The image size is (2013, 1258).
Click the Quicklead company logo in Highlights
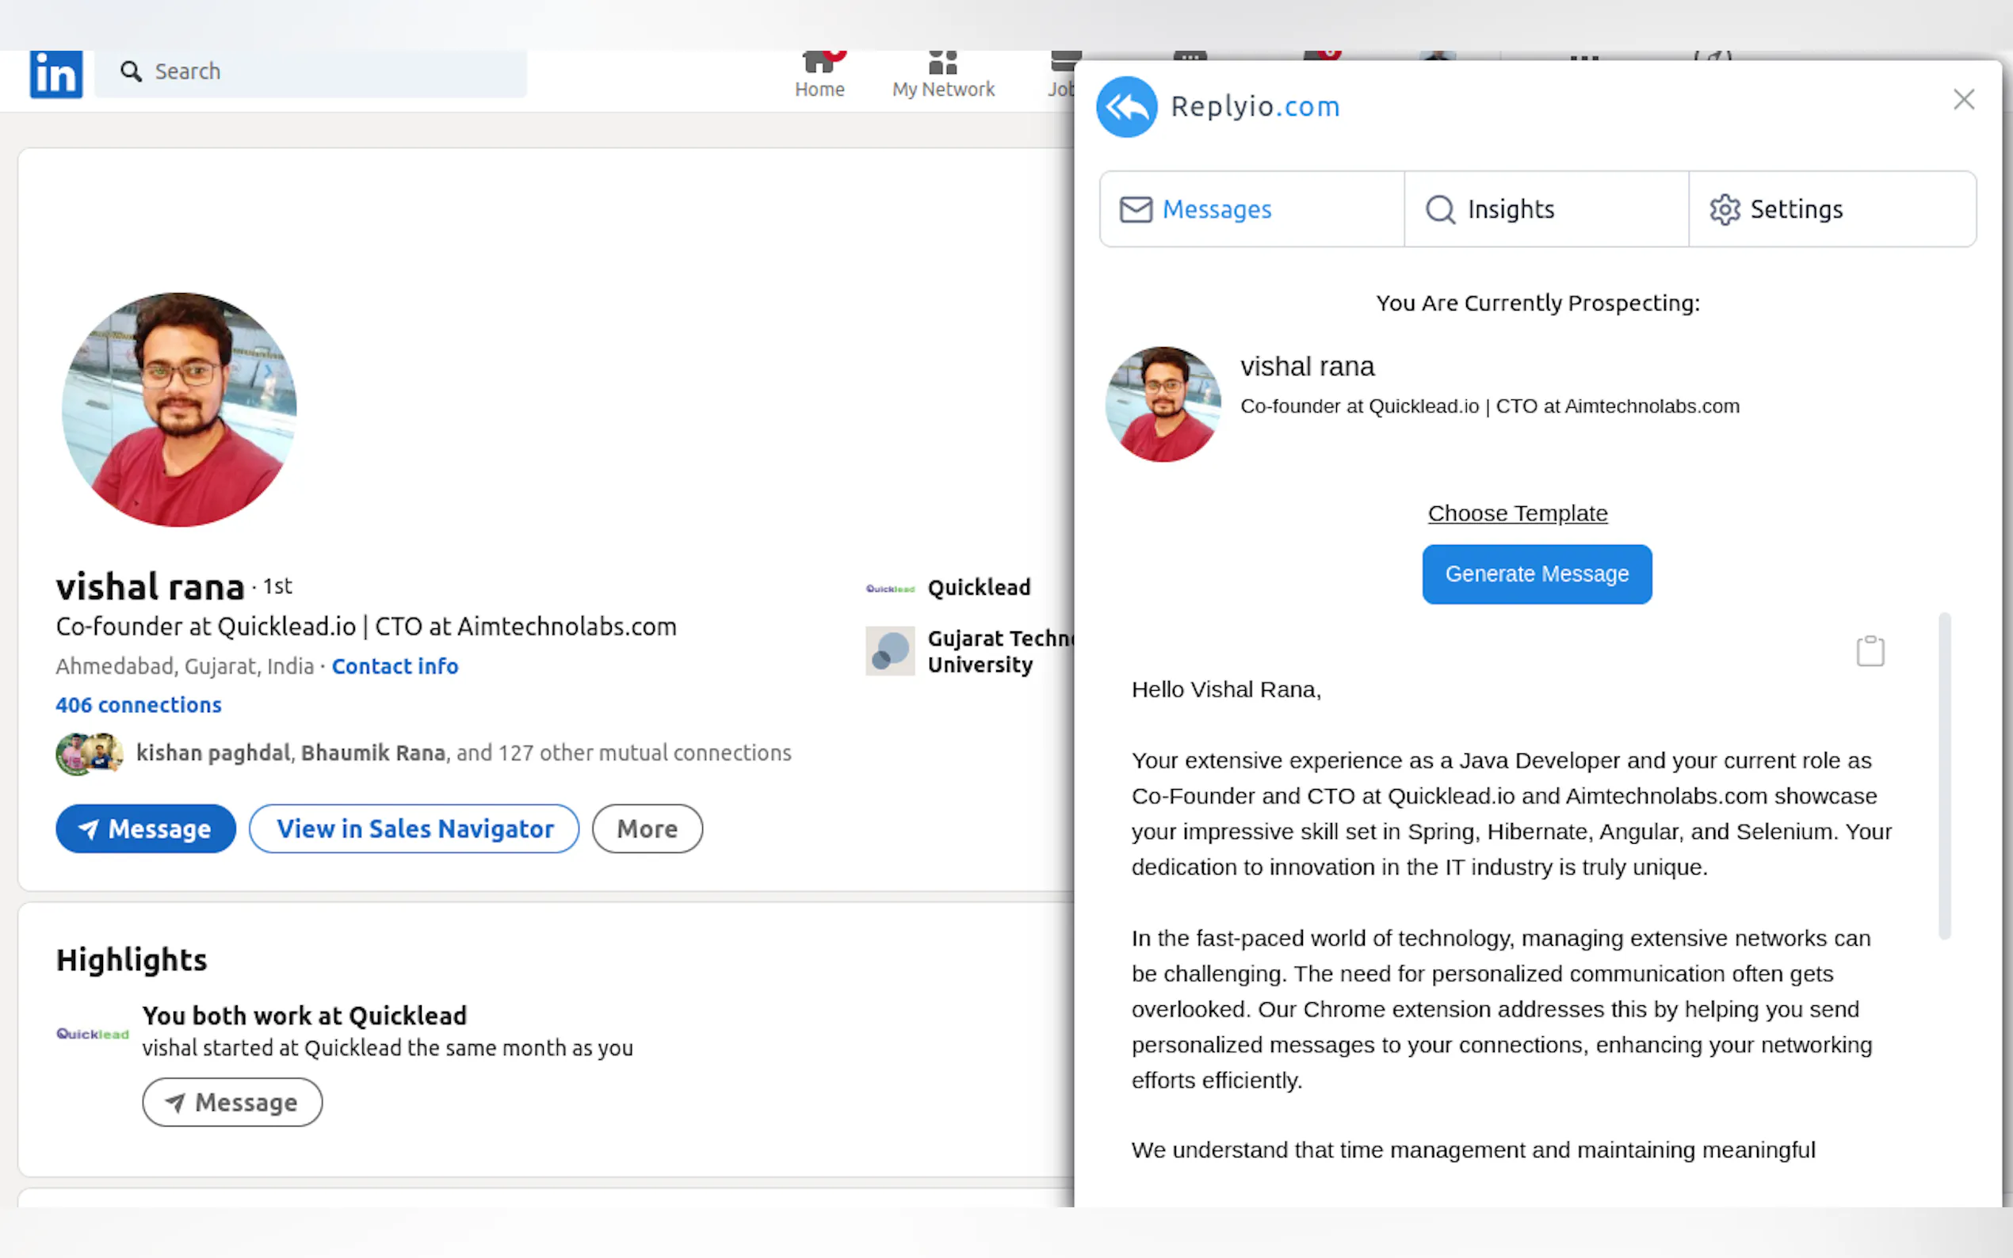(x=93, y=1033)
